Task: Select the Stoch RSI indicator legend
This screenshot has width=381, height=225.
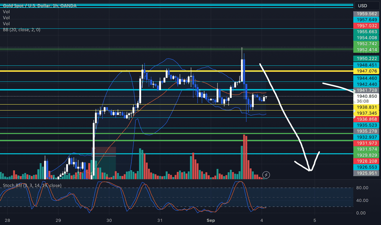Action: point(32,185)
